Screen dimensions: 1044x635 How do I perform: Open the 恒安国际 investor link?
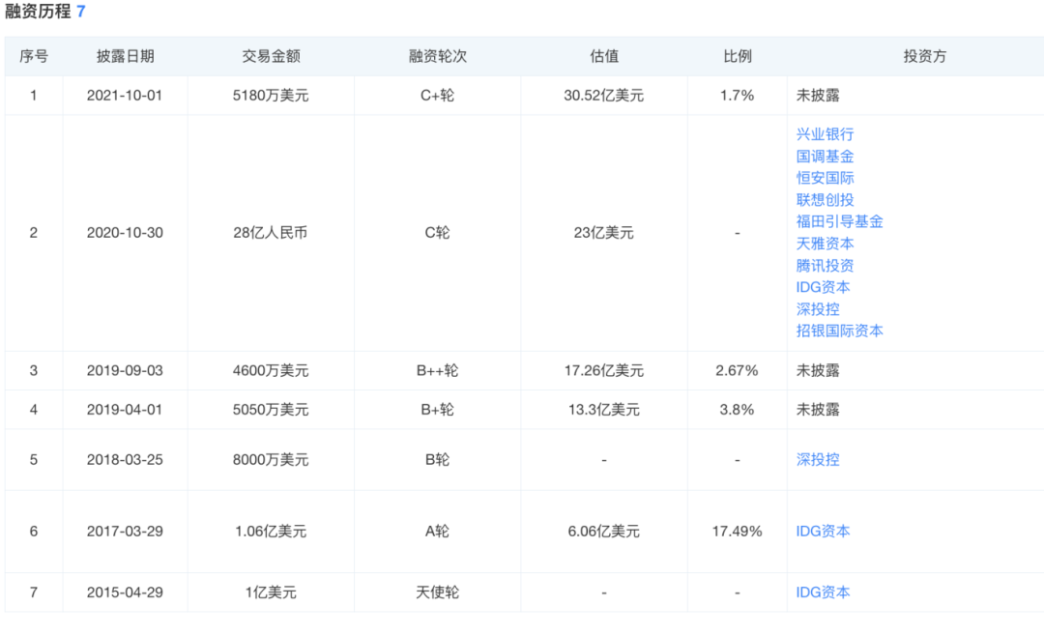825,178
